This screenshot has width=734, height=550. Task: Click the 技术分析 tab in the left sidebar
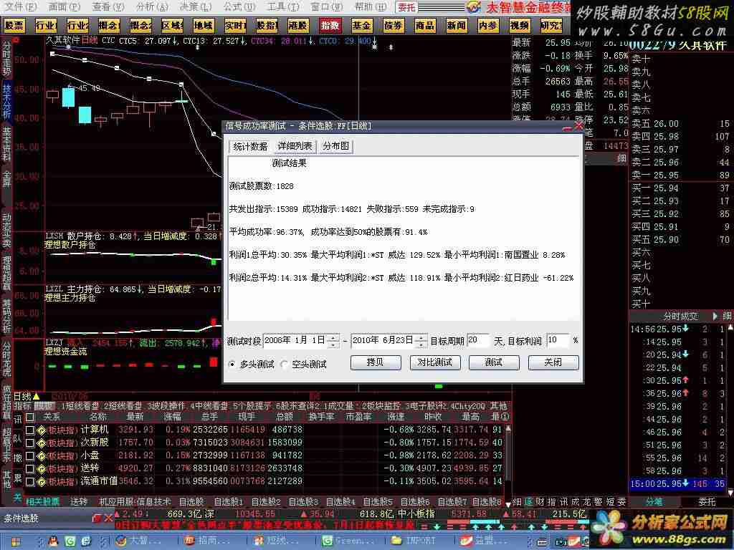6,101
